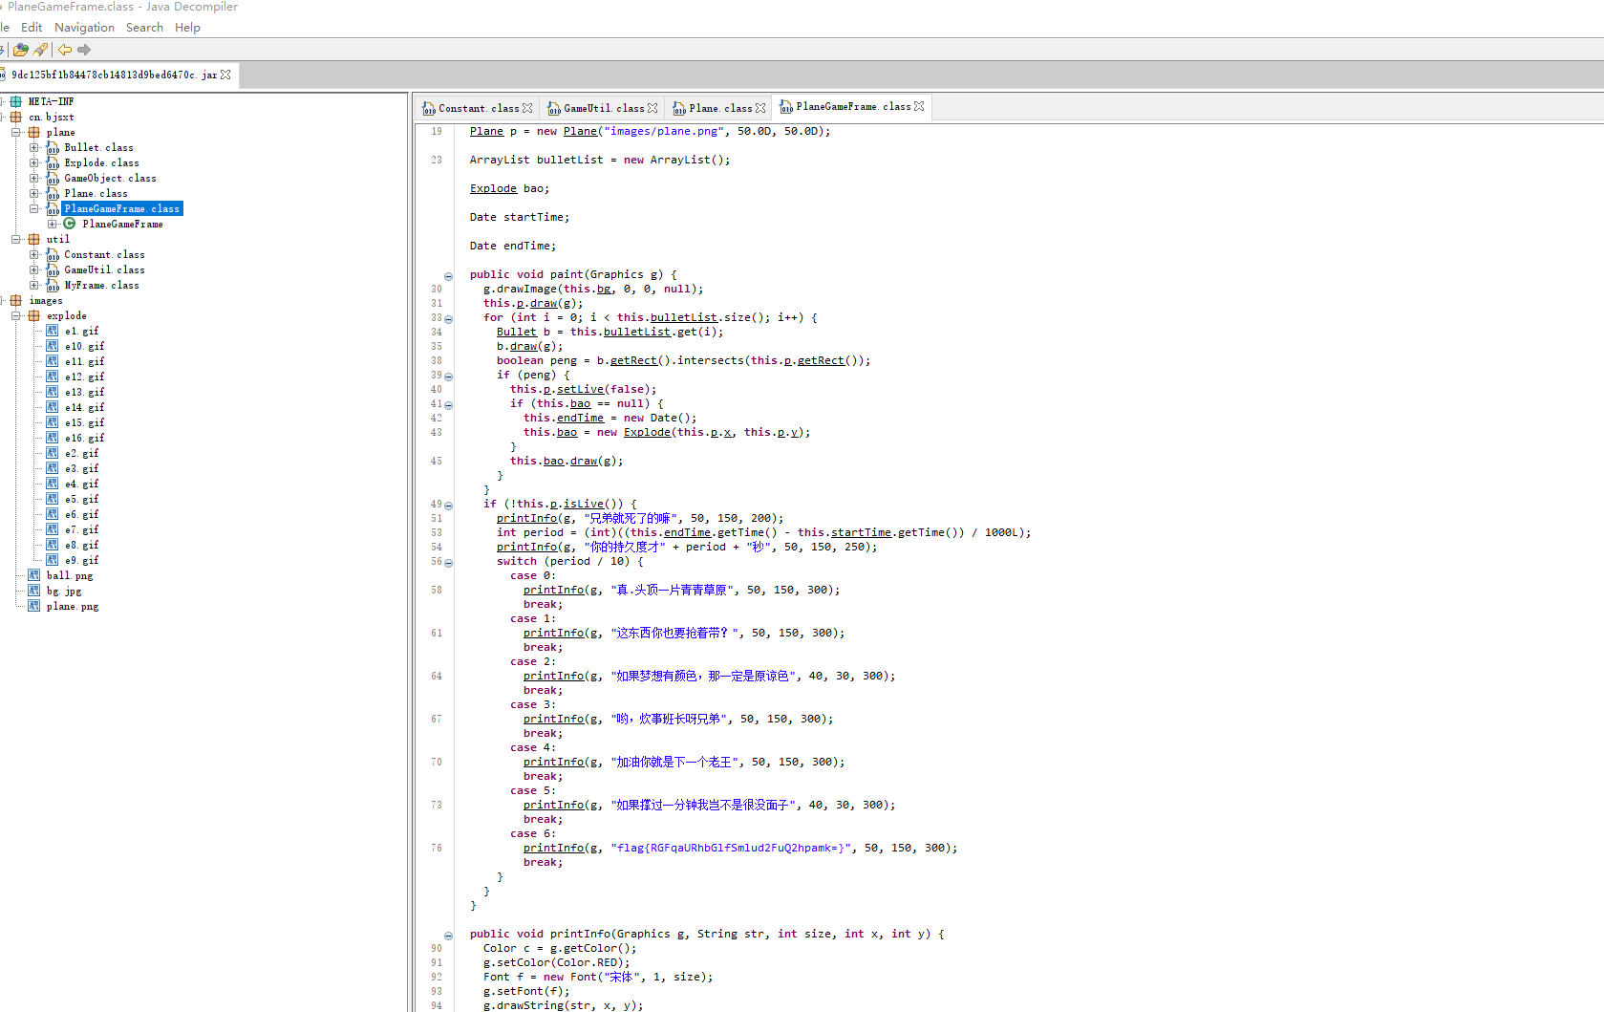The height and width of the screenshot is (1012, 1604).
Task: Follow the Explode type link in bao declaration
Action: [493, 189]
